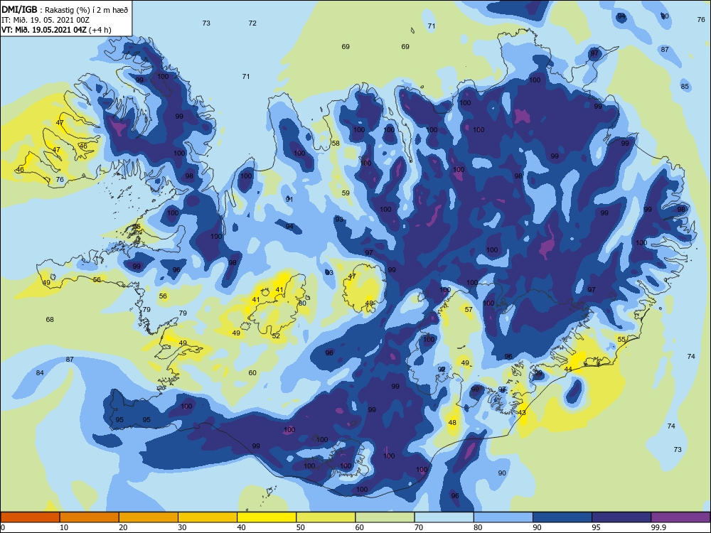The image size is (711, 533).
Task: Click the purple above-99.9 legend swatch
Action: coord(680,517)
